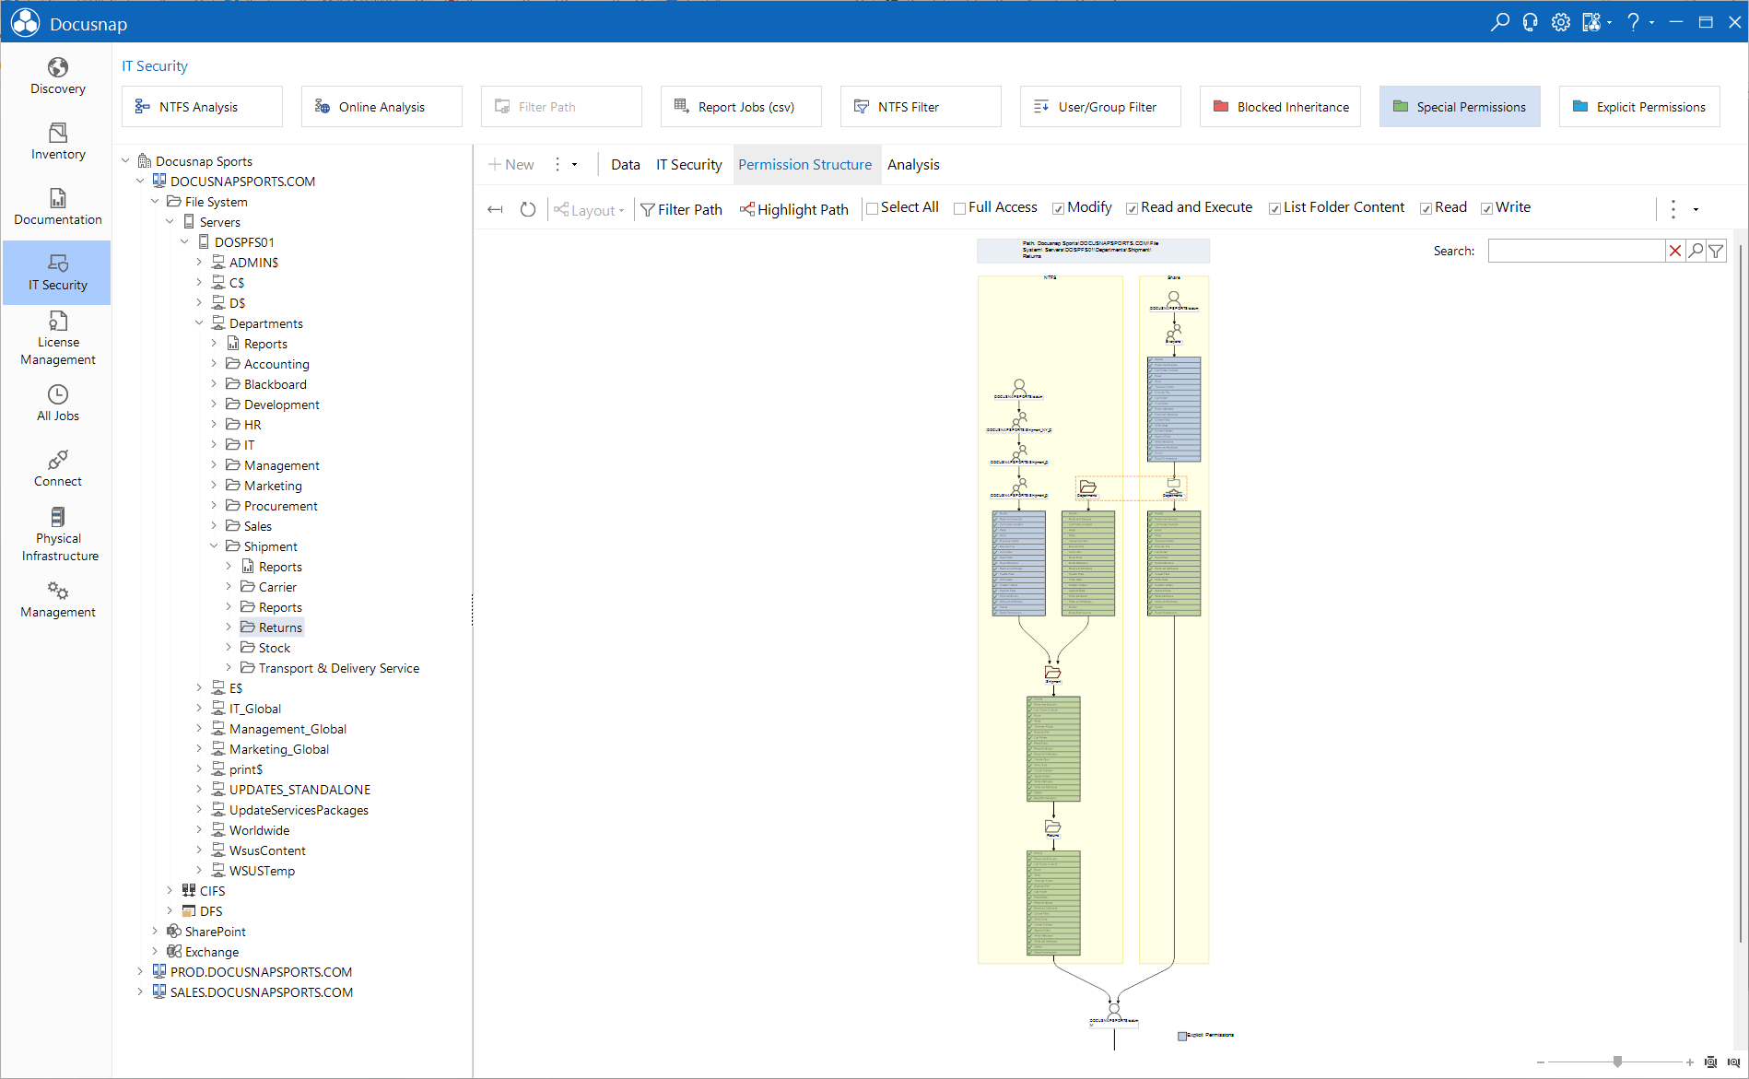Expand the ADMIN$ share node
The image size is (1749, 1079).
pos(199,262)
